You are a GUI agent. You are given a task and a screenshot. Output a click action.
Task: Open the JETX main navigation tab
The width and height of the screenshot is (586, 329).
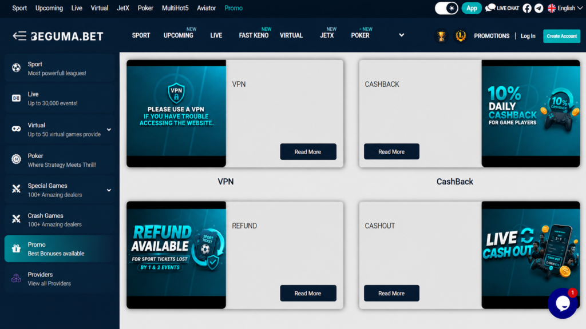[x=327, y=35]
